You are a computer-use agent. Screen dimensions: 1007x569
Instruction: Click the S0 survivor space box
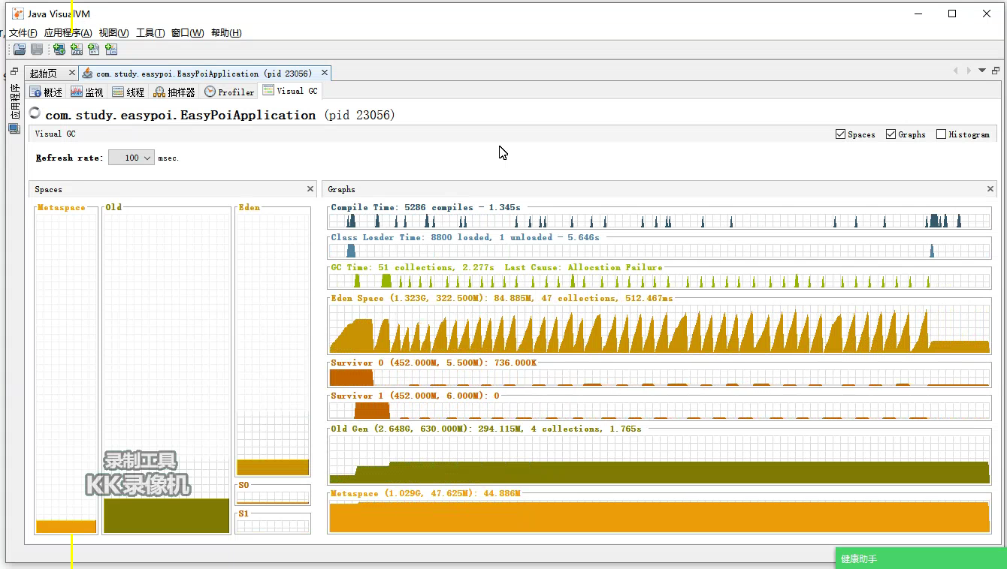(273, 497)
